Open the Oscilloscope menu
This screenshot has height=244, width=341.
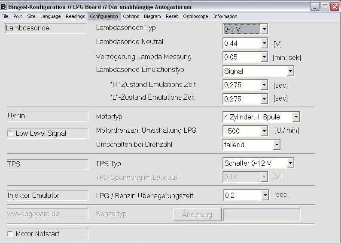click(195, 16)
